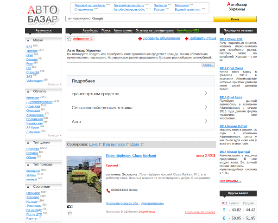Viewport: 278px width, 223px height.
Task: Open the транспортном средстве row chevron
Action: click(x=206, y=93)
